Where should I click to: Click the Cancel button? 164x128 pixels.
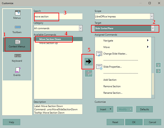152,122
